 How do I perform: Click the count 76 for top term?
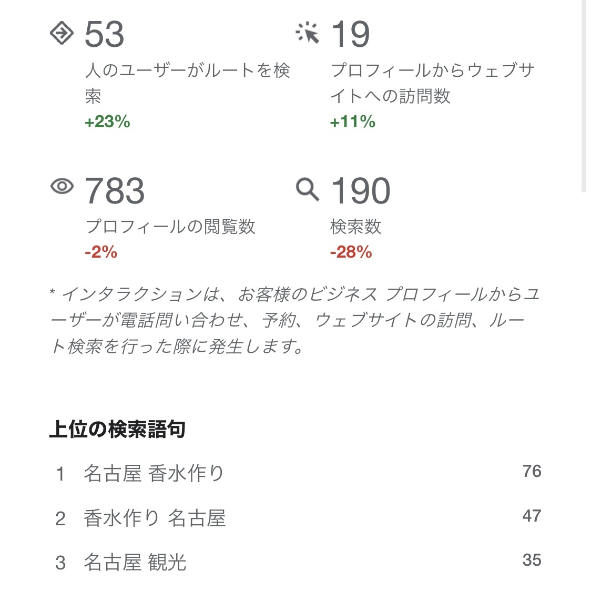pyautogui.click(x=532, y=471)
